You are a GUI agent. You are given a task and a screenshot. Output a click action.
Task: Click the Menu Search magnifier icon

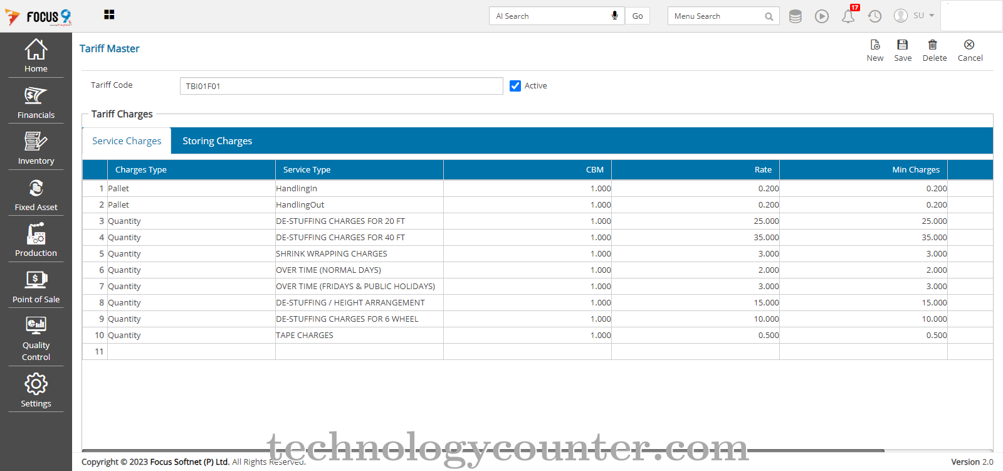[769, 16]
